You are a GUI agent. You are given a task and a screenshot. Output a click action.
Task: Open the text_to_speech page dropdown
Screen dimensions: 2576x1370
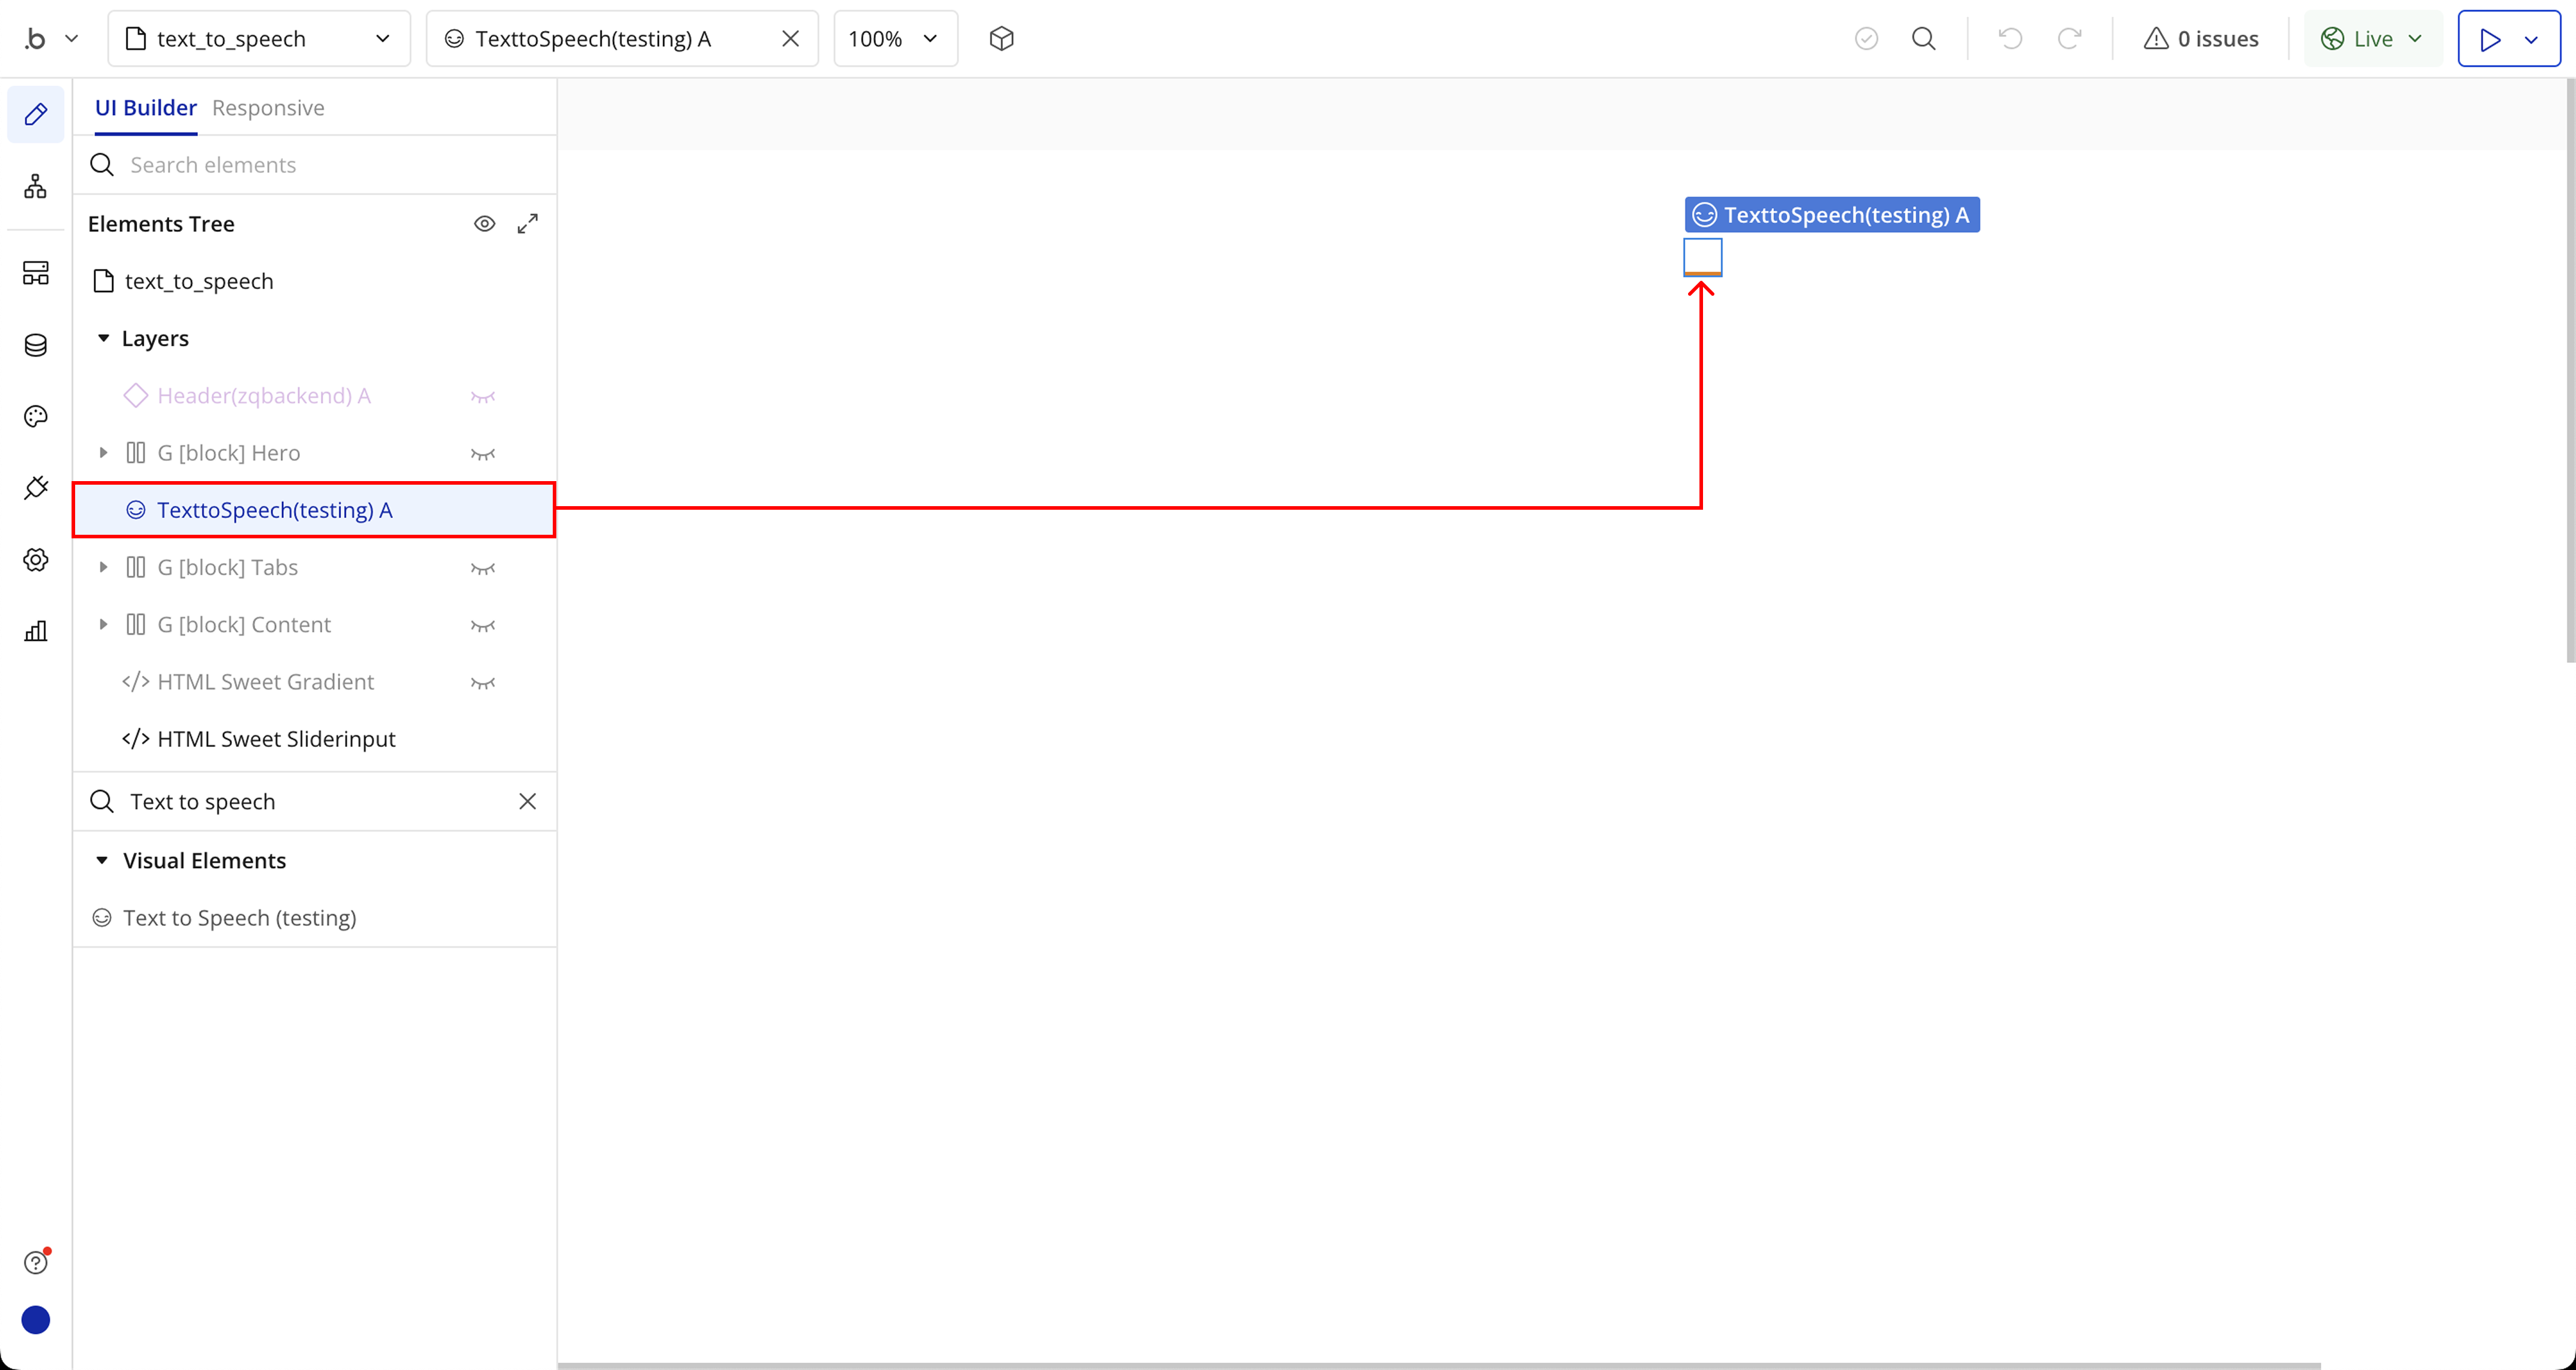(x=259, y=39)
